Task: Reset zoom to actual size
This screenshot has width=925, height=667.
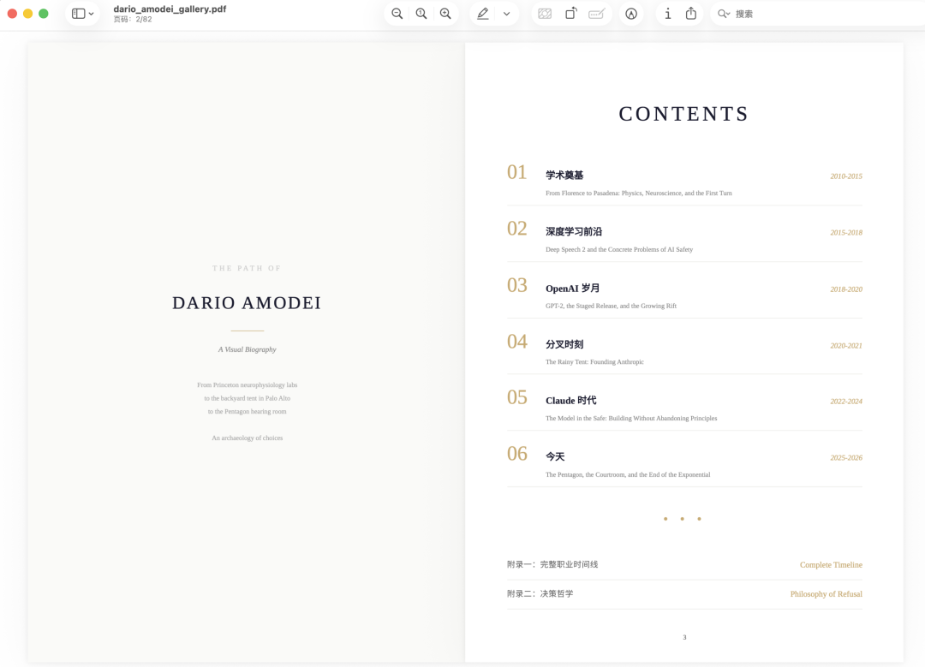Action: pyautogui.click(x=421, y=14)
